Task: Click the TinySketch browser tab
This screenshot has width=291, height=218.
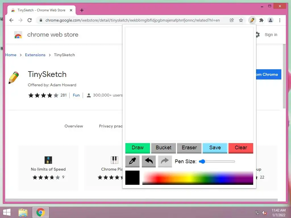Action: [41, 10]
